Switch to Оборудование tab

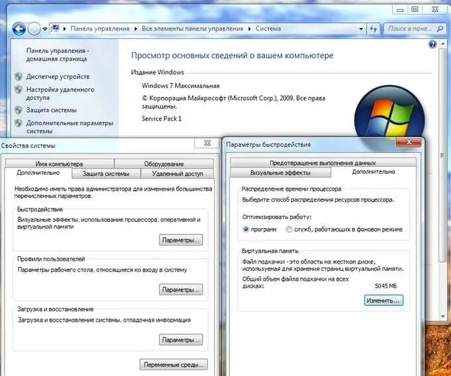tap(164, 164)
